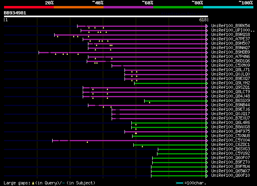
Task: Open hit UniRef100_B9FZT0
Action: (230, 162)
